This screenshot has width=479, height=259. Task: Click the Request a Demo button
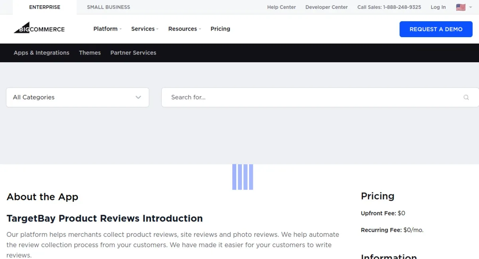coord(436,29)
